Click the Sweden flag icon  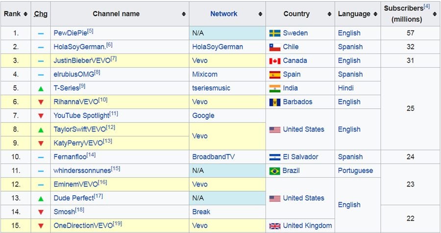pos(274,33)
